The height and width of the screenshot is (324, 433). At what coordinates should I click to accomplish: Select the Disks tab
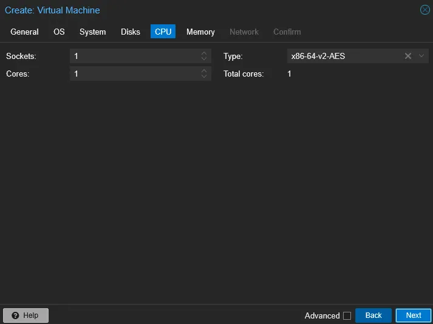[131, 32]
